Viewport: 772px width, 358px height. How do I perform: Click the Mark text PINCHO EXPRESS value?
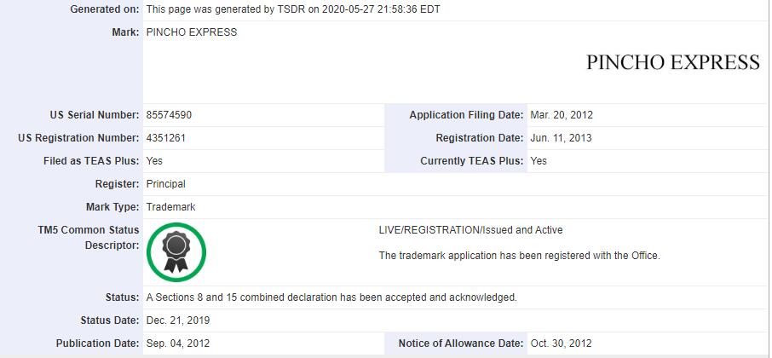coord(192,32)
